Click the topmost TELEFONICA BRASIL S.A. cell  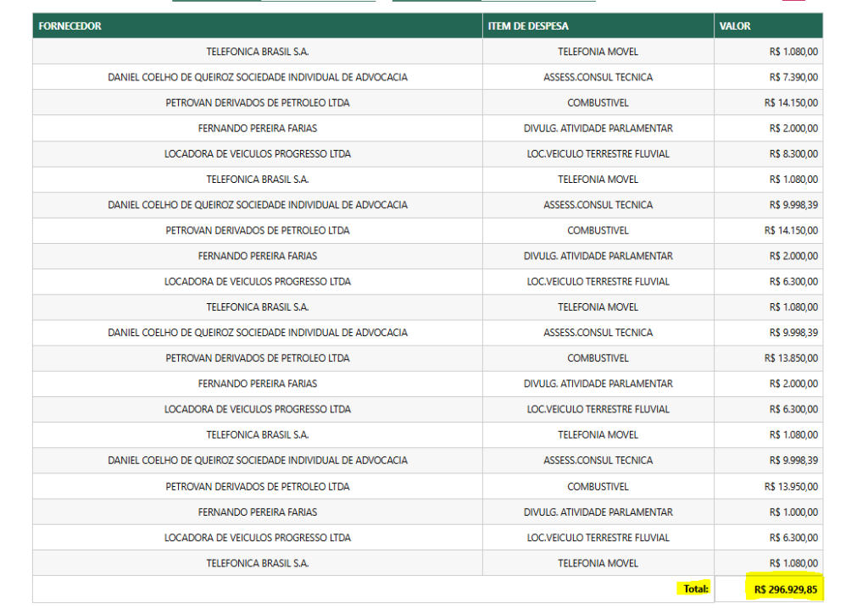[258, 52]
